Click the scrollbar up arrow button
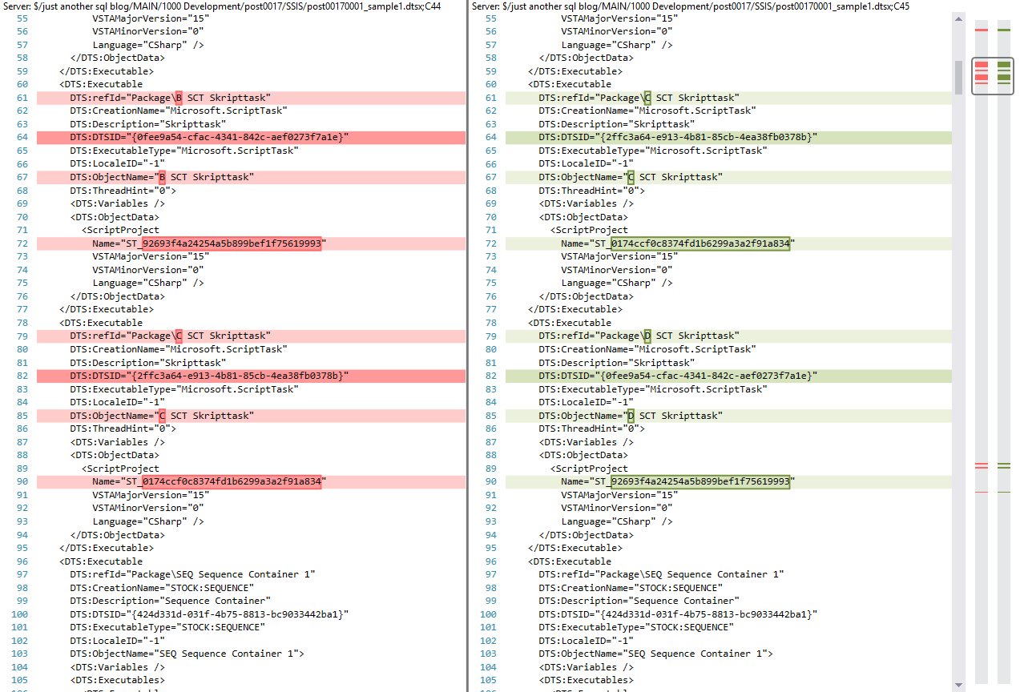This screenshot has width=1020, height=692. 958,18
